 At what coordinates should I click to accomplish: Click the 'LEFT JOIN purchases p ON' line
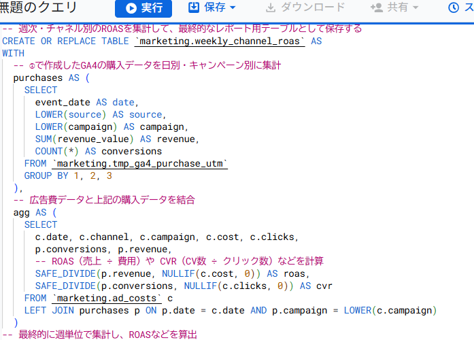pyautogui.click(x=231, y=310)
